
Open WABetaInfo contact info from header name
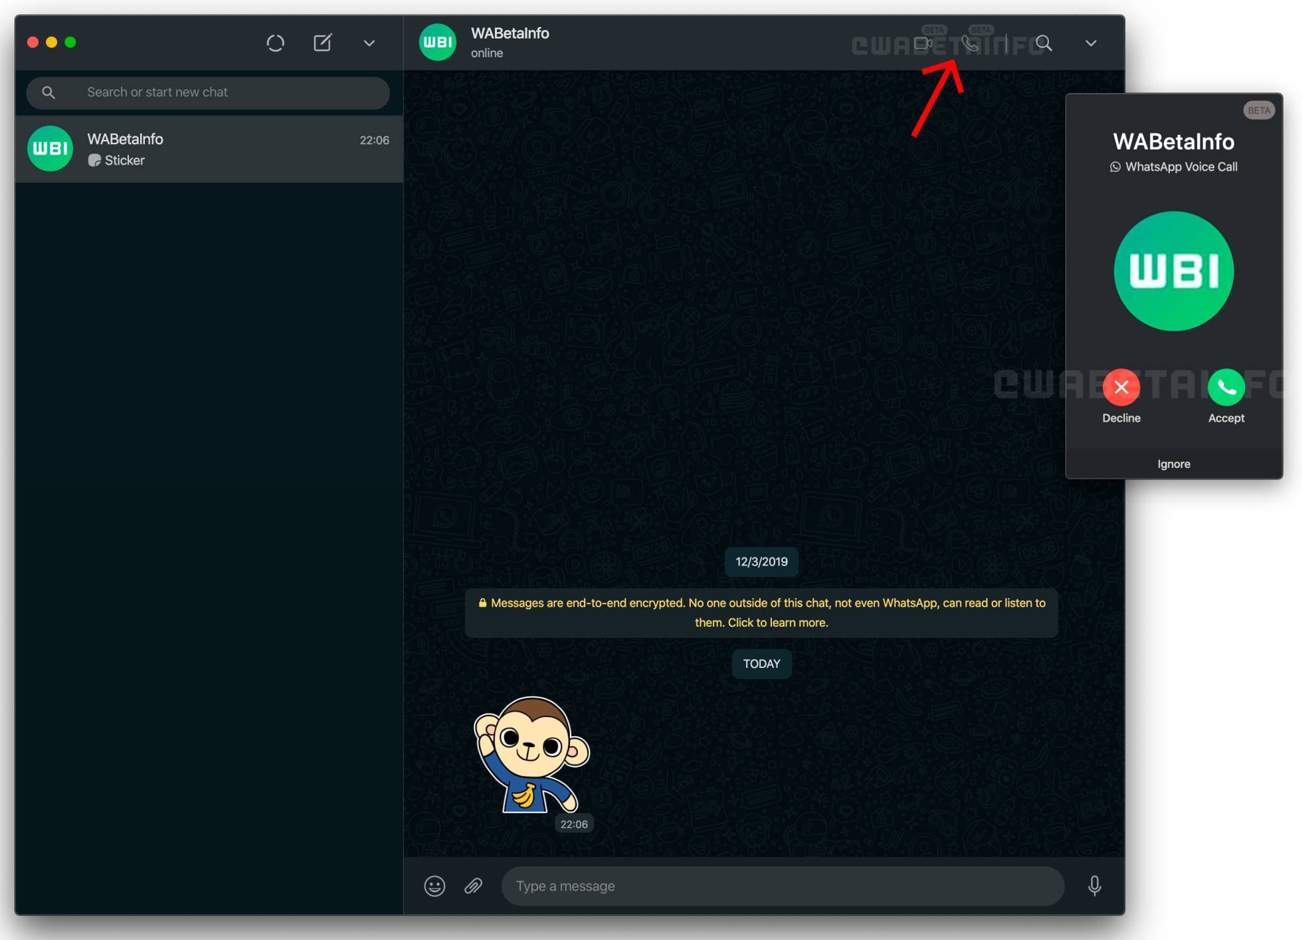tap(510, 34)
